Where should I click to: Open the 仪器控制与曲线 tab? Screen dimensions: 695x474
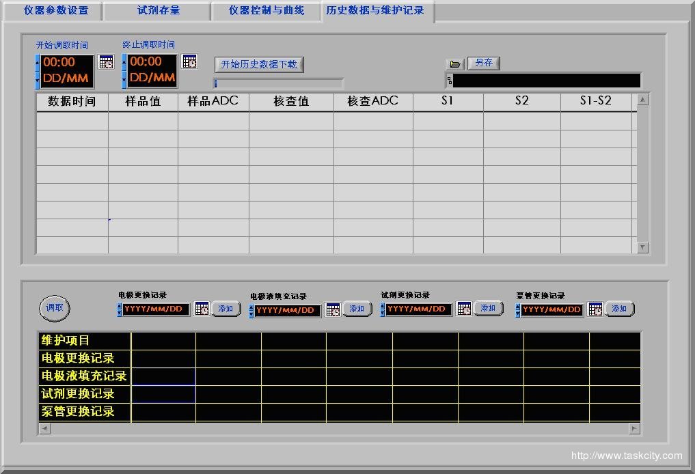(x=266, y=11)
